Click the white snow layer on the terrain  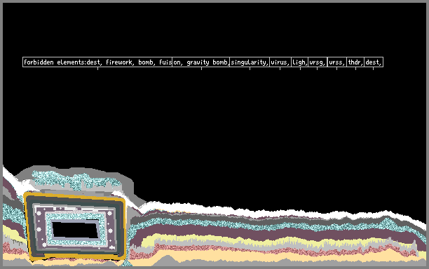(x=273, y=212)
